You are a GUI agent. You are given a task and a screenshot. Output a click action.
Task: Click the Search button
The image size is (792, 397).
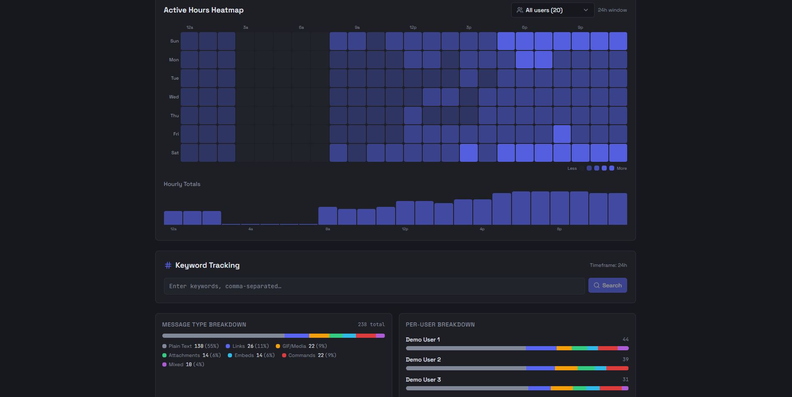pos(608,286)
